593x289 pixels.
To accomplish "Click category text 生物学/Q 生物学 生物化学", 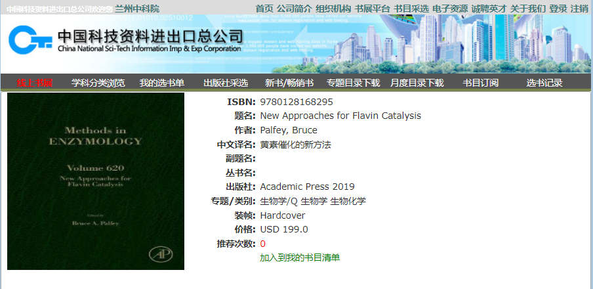I will coord(313,201).
